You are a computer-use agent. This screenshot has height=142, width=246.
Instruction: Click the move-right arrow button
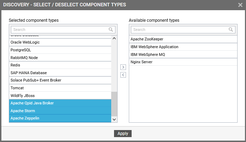tap(123, 67)
